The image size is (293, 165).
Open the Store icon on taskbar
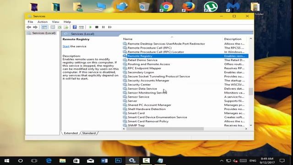pyautogui.click(x=76, y=161)
